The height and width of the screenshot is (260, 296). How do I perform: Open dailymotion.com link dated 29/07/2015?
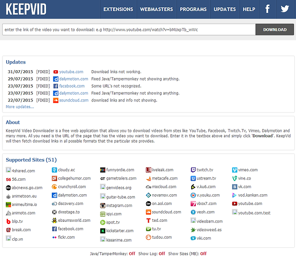pos(74,79)
